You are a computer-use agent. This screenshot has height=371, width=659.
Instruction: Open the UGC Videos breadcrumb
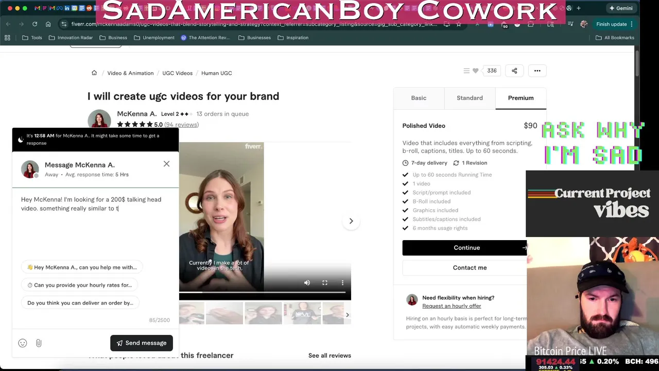(177, 73)
